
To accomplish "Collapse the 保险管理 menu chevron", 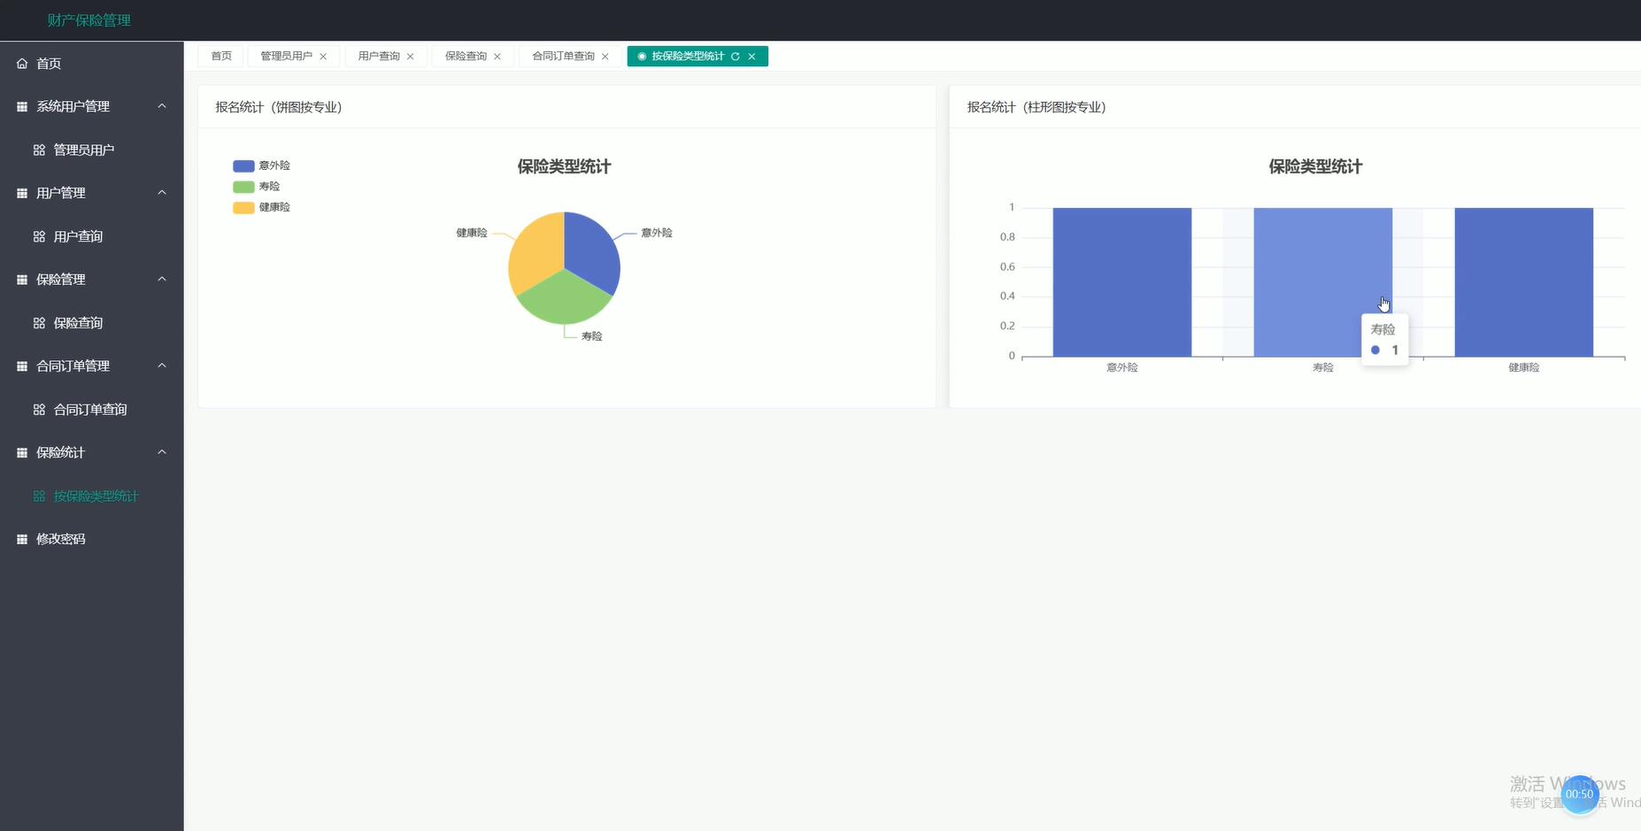I will [162, 280].
